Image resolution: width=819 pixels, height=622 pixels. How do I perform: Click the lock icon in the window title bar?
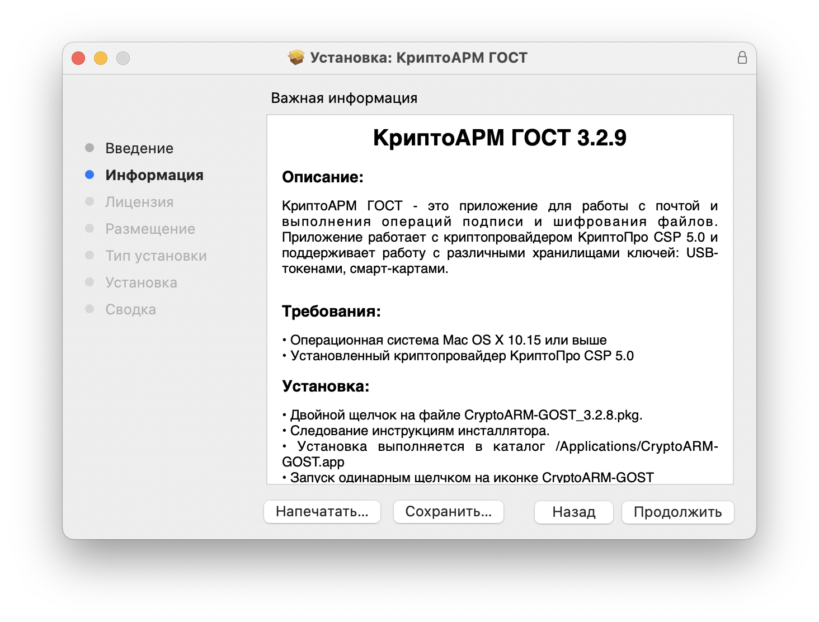click(x=742, y=56)
